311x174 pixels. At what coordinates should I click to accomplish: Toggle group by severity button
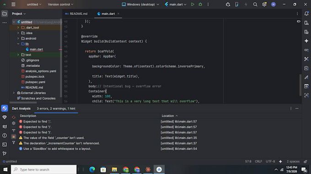click(x=13, y=137)
